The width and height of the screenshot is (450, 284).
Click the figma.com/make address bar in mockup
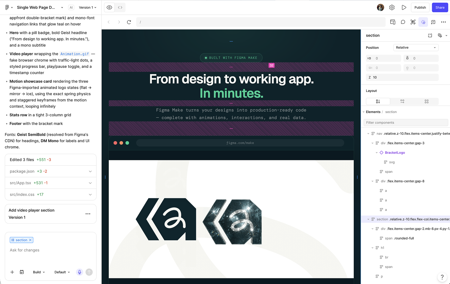(x=240, y=143)
